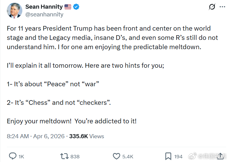The image size is (229, 162).
Task: Click the share icon at bottom right
Action: [x=220, y=156]
